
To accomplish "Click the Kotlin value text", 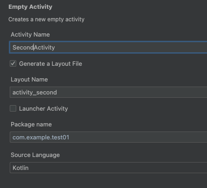I will point(20,168).
